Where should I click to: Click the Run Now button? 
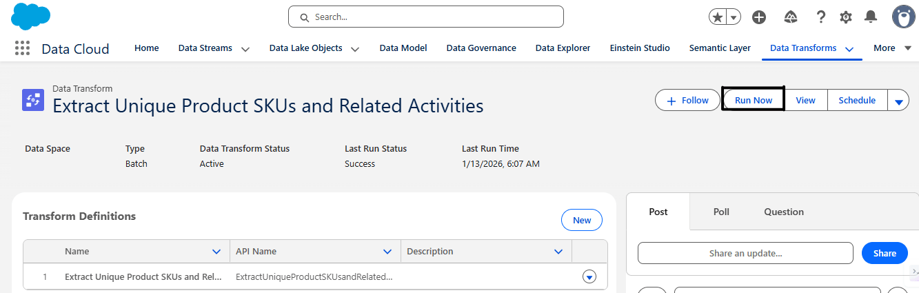[754, 101]
